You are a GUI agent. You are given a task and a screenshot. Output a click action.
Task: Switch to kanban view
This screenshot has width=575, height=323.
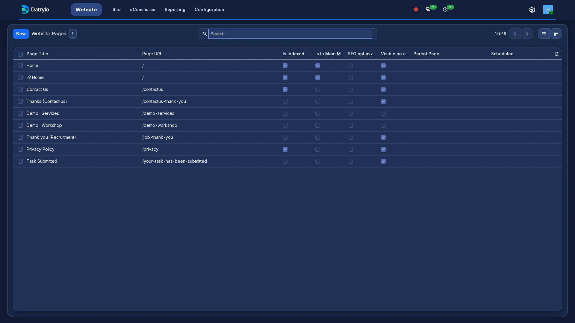click(x=556, y=34)
